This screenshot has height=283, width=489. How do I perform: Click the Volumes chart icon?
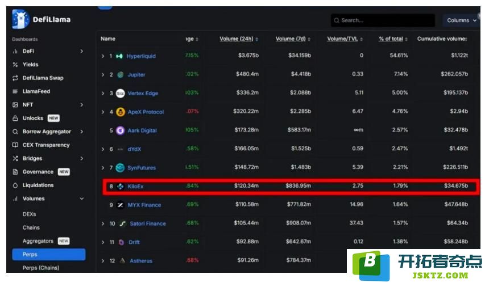[x=15, y=198]
